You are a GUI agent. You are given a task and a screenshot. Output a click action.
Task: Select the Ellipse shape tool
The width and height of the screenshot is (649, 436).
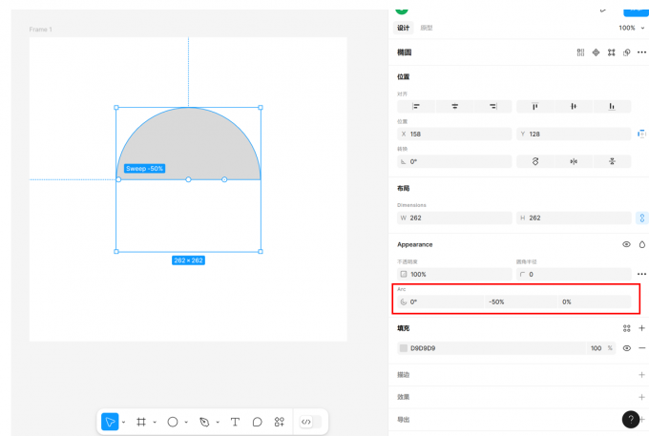(x=173, y=422)
